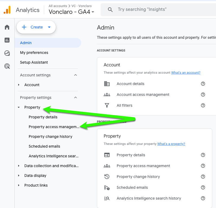Expand the Data display arrow
Viewport: 216px width, 208px height.
click(x=19, y=175)
